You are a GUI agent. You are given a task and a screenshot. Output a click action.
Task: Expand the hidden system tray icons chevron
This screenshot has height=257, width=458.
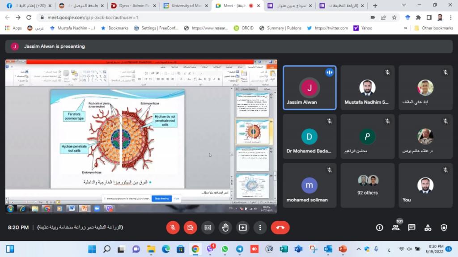point(358,249)
